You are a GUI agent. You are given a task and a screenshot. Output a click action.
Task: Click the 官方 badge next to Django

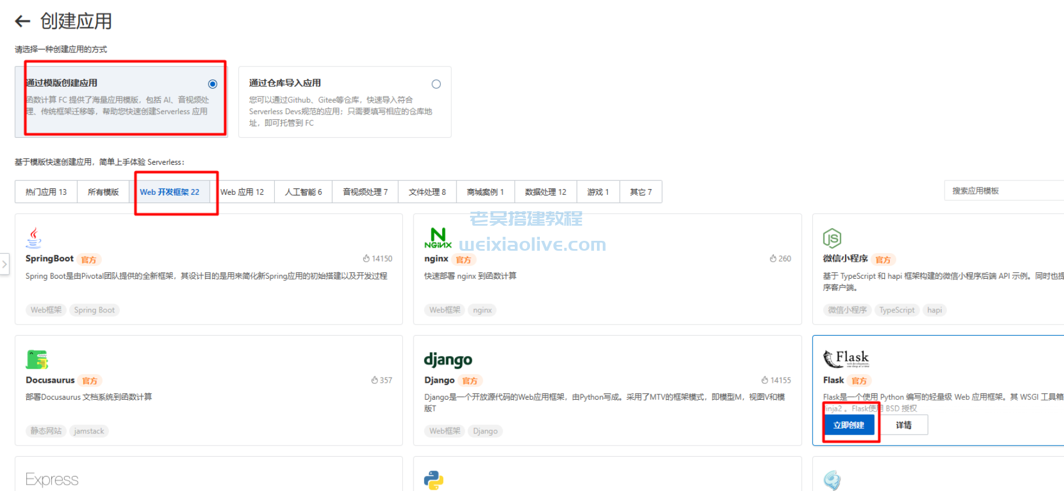[470, 381]
